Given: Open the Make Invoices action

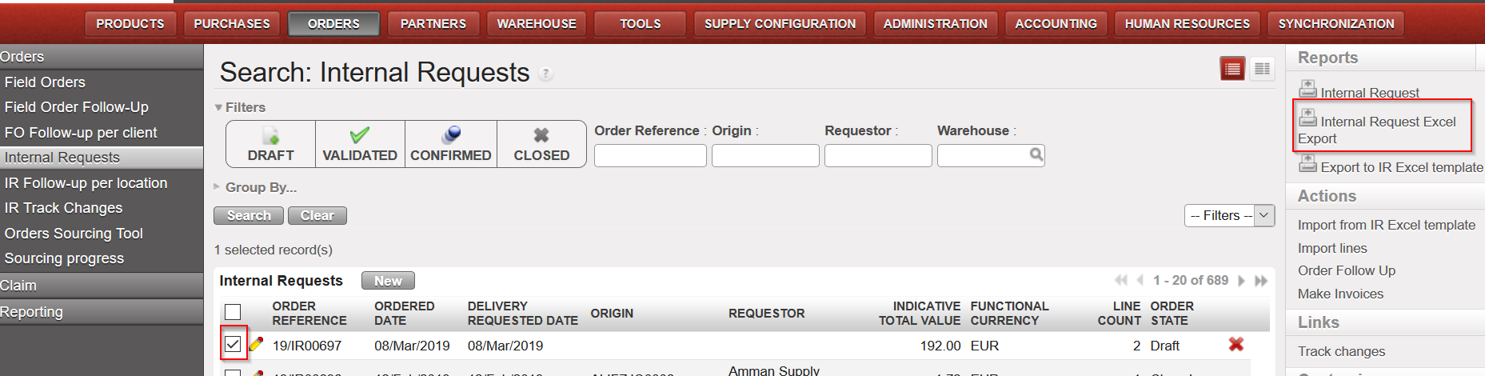Looking at the screenshot, I should click(1340, 294).
